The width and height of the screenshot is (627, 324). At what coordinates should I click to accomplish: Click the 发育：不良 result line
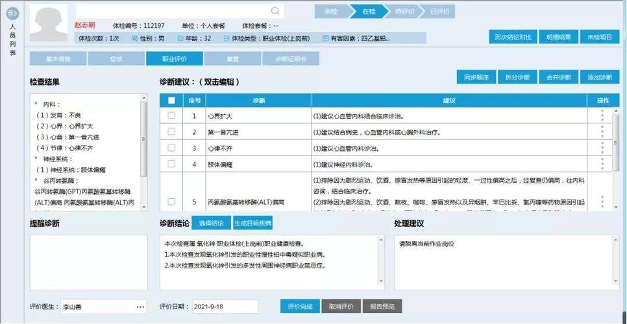(58, 115)
